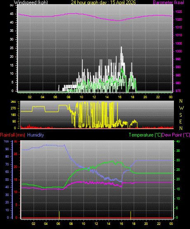Image resolution: width=190 pixels, height=229 pixels.
Task: Click 80 on the blue humidity axis
Action: click(x=7, y=156)
